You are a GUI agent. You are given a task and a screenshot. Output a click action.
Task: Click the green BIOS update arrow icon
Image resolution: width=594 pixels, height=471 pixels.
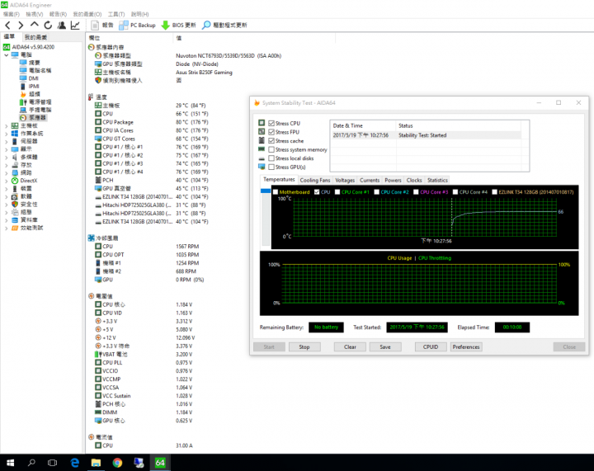(x=166, y=26)
